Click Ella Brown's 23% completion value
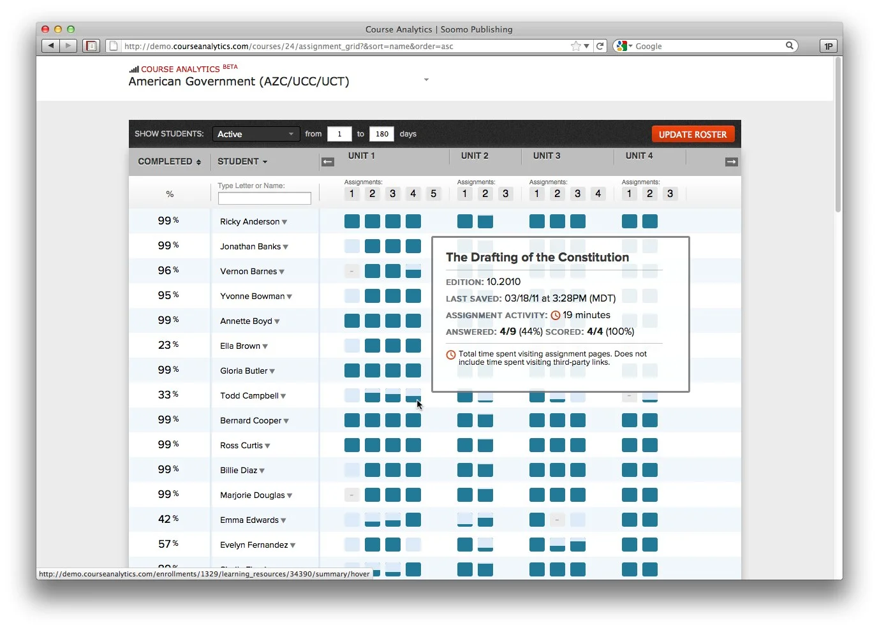The height and width of the screenshot is (630, 879). pos(168,345)
